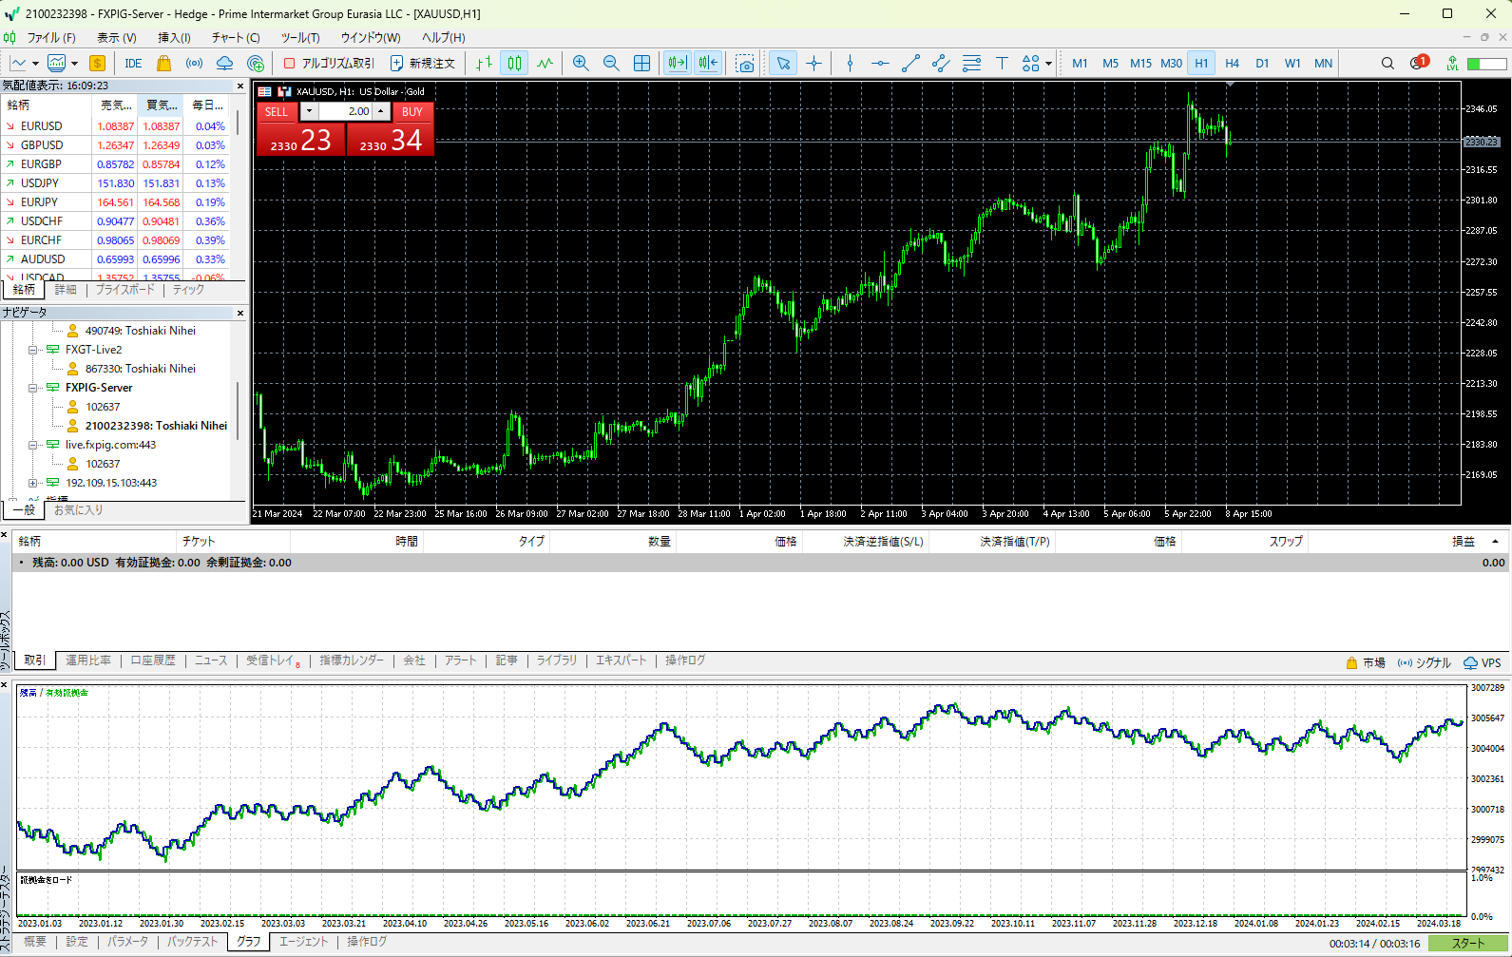Open the 表示(V) menu

[x=116, y=38]
